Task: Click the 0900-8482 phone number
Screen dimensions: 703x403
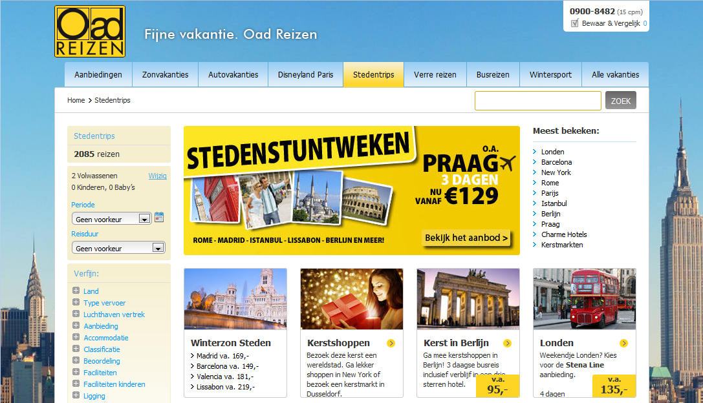Action: click(592, 12)
